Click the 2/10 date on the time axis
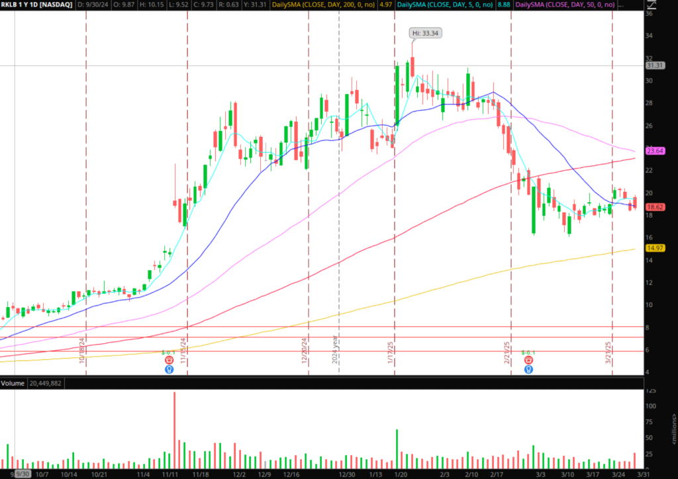This screenshot has width=678, height=479. pos(471,474)
